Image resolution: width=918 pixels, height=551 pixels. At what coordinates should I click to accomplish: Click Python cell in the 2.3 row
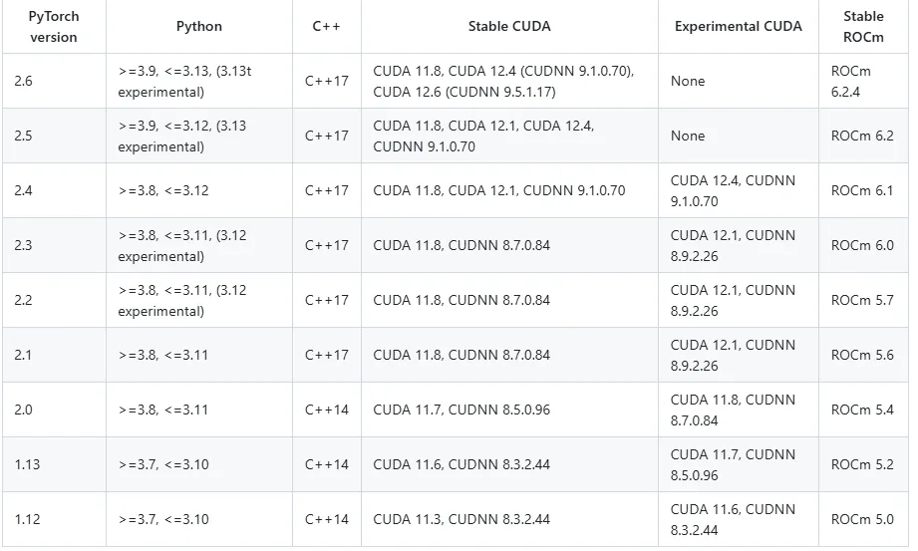199,245
